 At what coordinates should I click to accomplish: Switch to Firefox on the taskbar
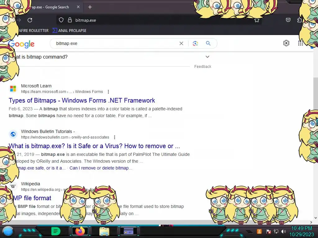tap(80, 231)
